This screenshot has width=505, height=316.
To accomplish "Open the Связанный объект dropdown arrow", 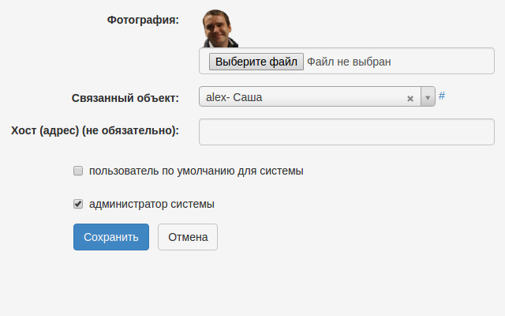I will (x=428, y=98).
